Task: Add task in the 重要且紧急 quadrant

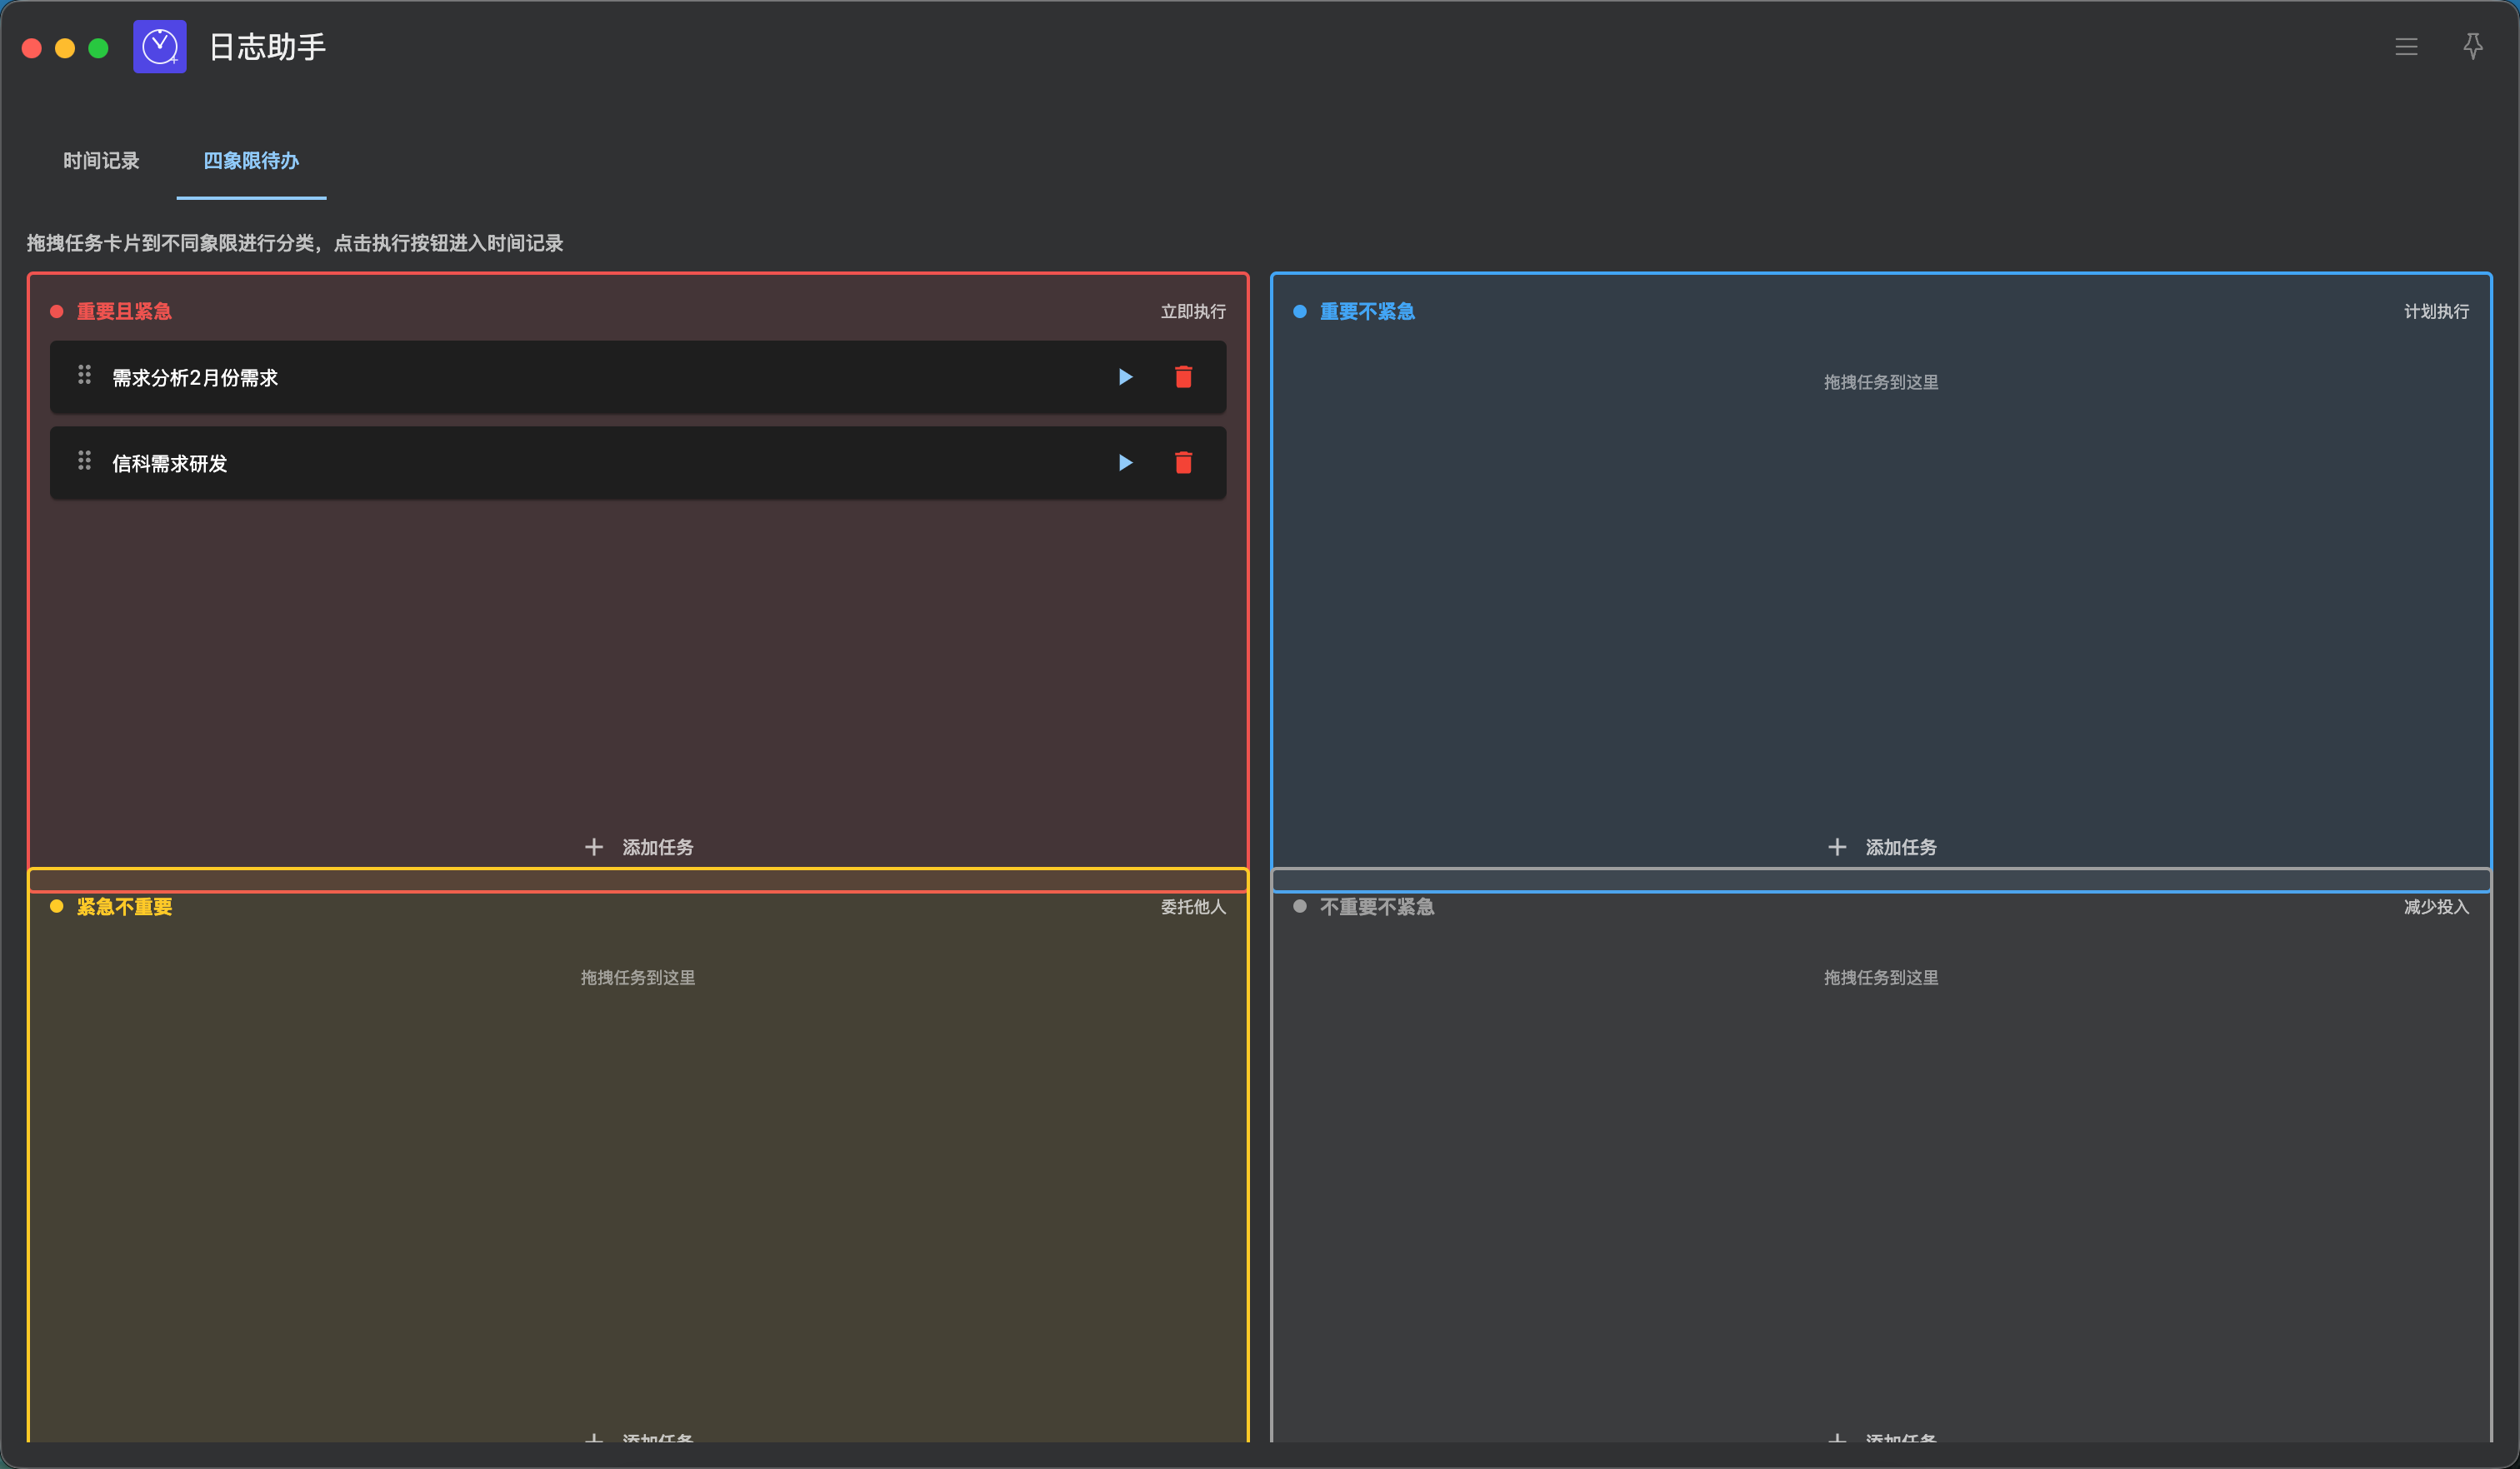Action: pyautogui.click(x=638, y=848)
